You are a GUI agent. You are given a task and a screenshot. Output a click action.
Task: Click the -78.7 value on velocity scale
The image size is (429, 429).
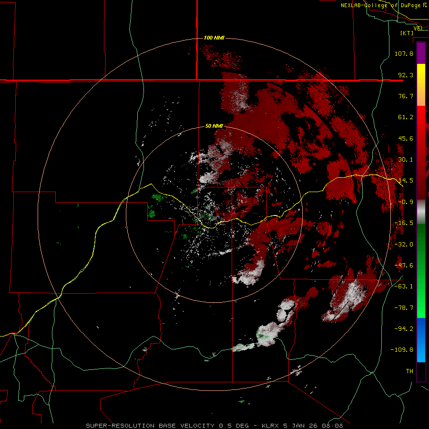(x=404, y=308)
